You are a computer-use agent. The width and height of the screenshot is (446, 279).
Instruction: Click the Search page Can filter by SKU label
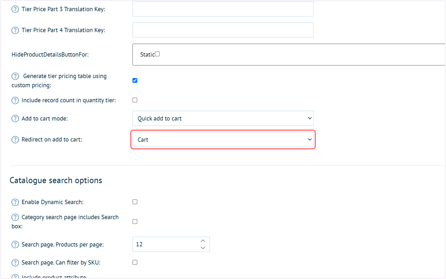click(61, 263)
